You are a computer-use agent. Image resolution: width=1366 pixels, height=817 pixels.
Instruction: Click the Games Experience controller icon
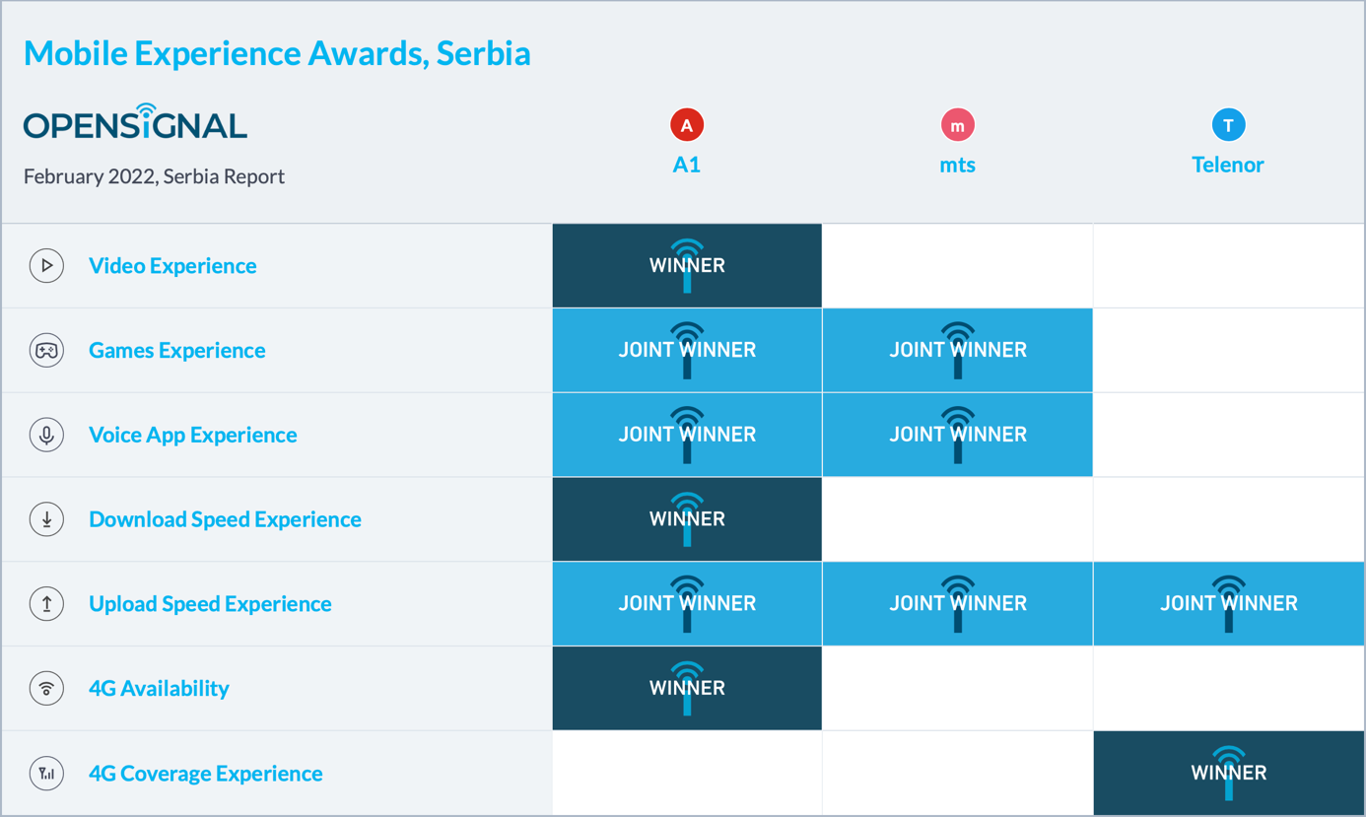coord(46,351)
